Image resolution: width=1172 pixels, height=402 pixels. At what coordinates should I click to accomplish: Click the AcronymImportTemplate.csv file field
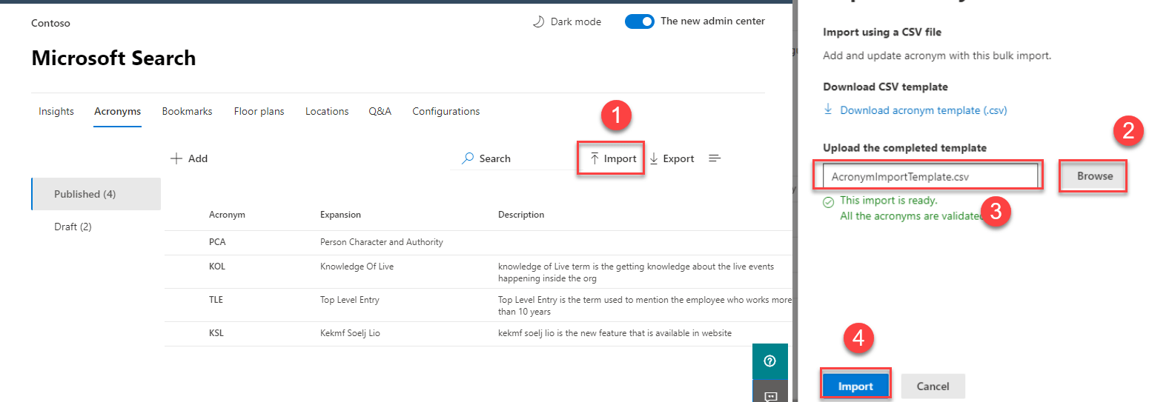(x=930, y=176)
